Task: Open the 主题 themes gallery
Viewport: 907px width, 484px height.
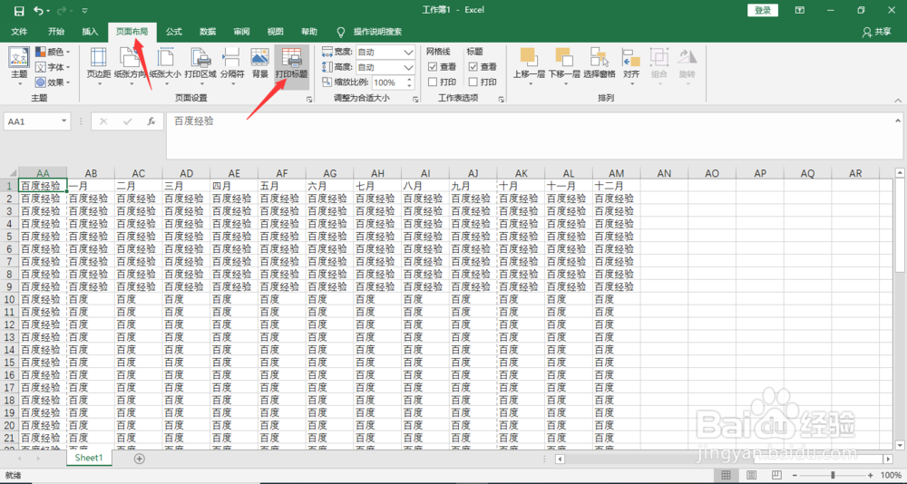Action: point(19,66)
